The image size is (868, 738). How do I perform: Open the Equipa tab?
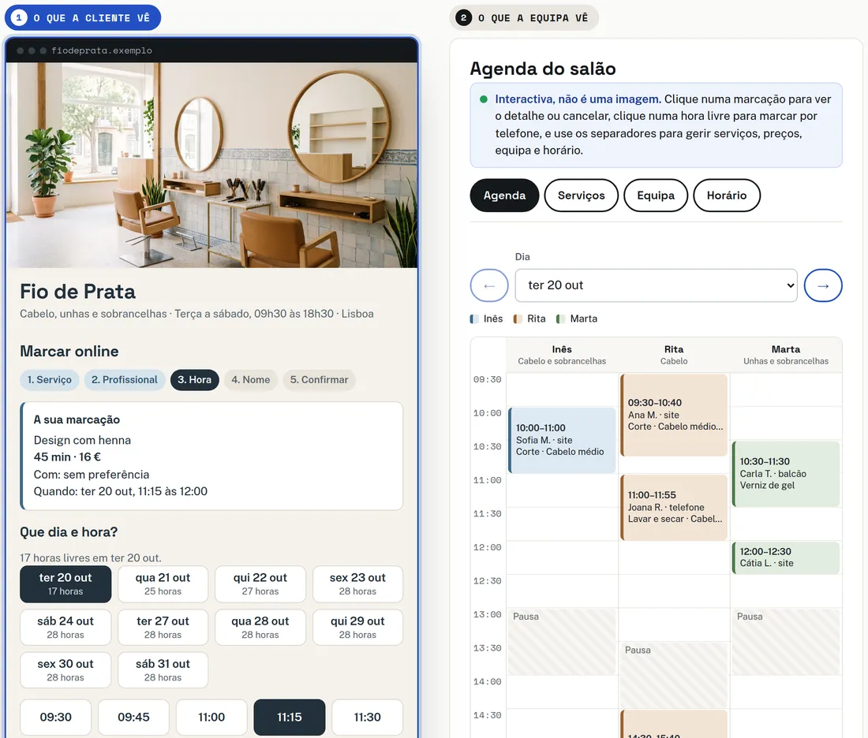656,196
